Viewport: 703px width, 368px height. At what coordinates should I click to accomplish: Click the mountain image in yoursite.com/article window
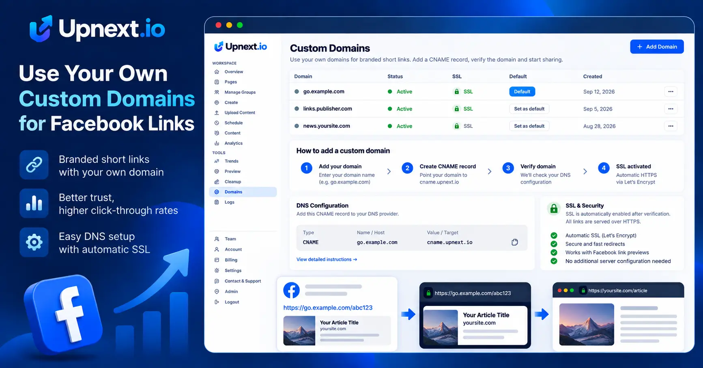(587, 325)
